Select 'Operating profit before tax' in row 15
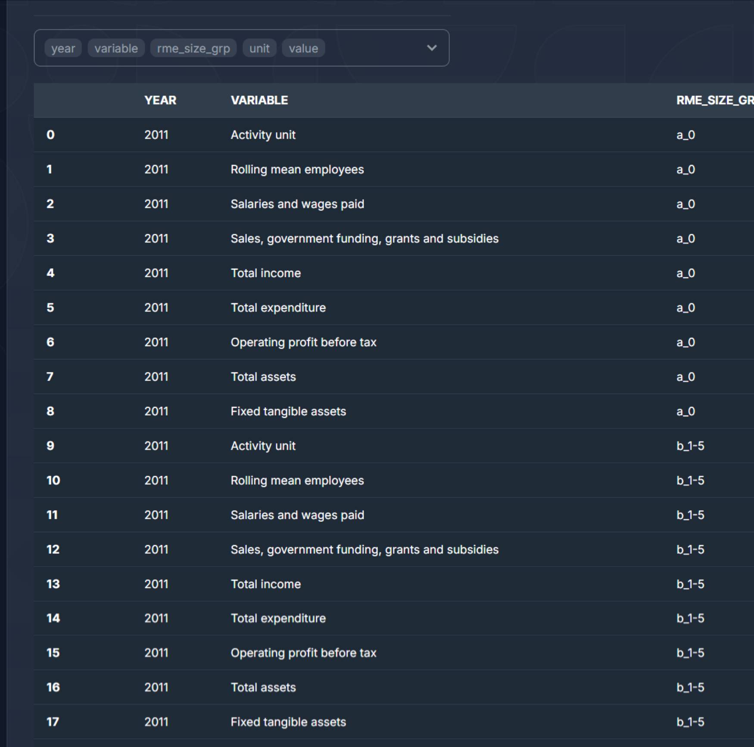 pos(304,653)
